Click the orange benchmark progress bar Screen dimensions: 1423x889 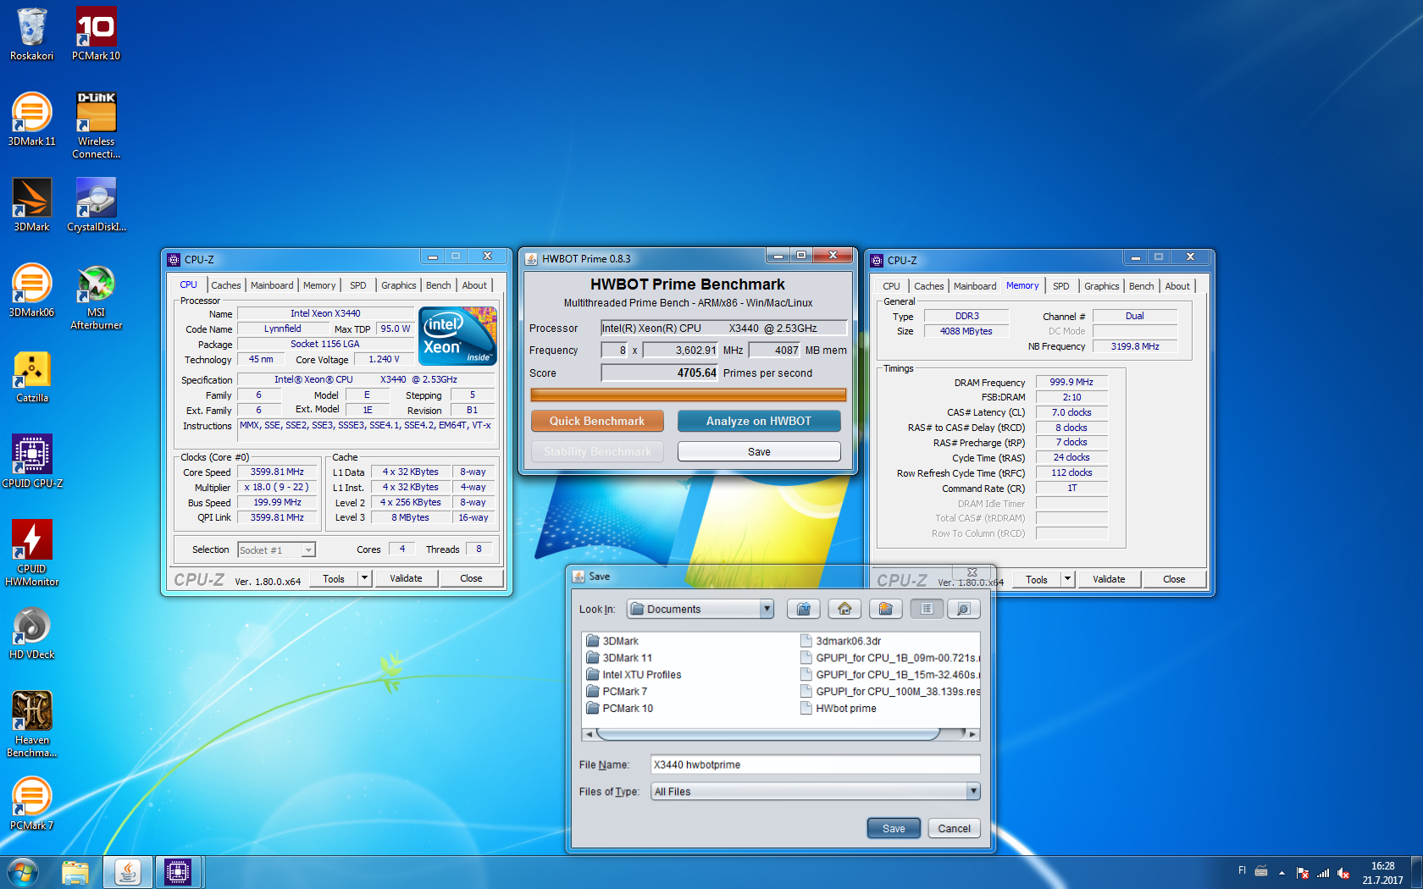click(x=688, y=395)
